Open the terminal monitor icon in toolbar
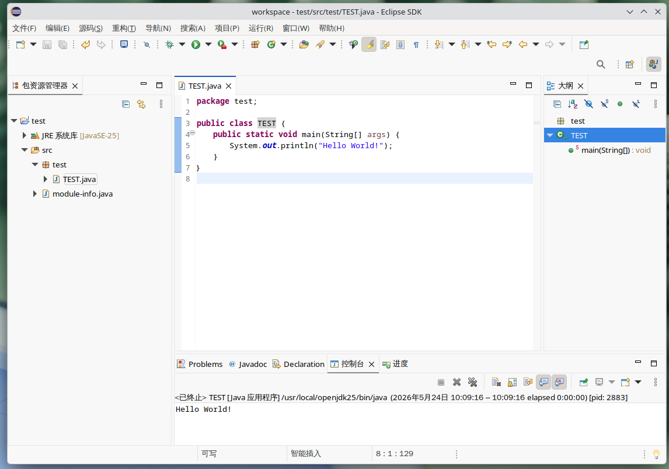 pos(124,44)
